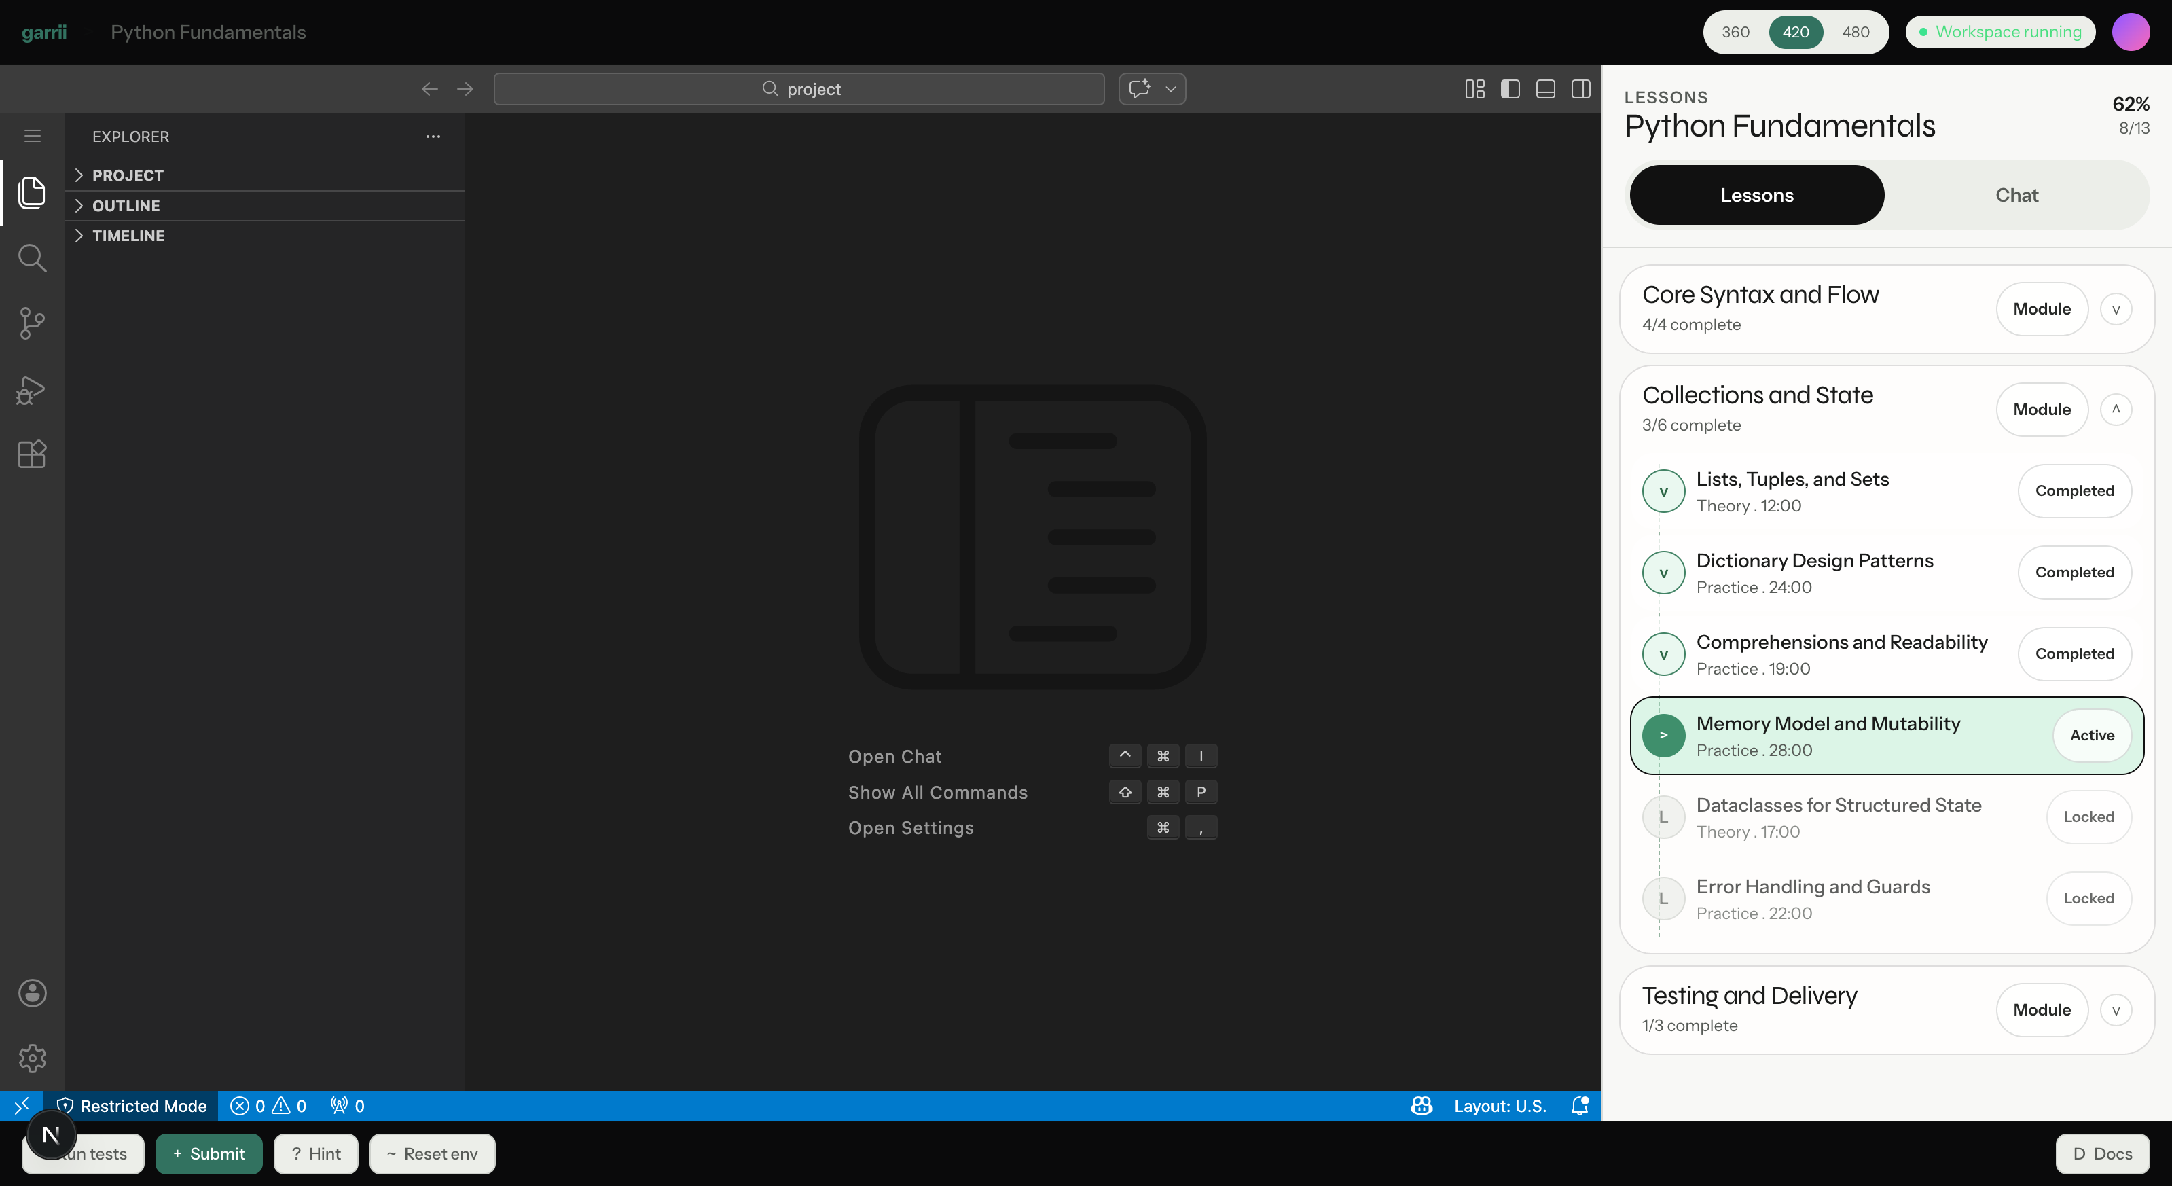Open notifications from the status bar bell
The width and height of the screenshot is (2172, 1186).
(1581, 1106)
